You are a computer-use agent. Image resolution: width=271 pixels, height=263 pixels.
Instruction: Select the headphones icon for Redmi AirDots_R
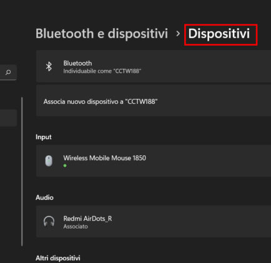tap(49, 222)
